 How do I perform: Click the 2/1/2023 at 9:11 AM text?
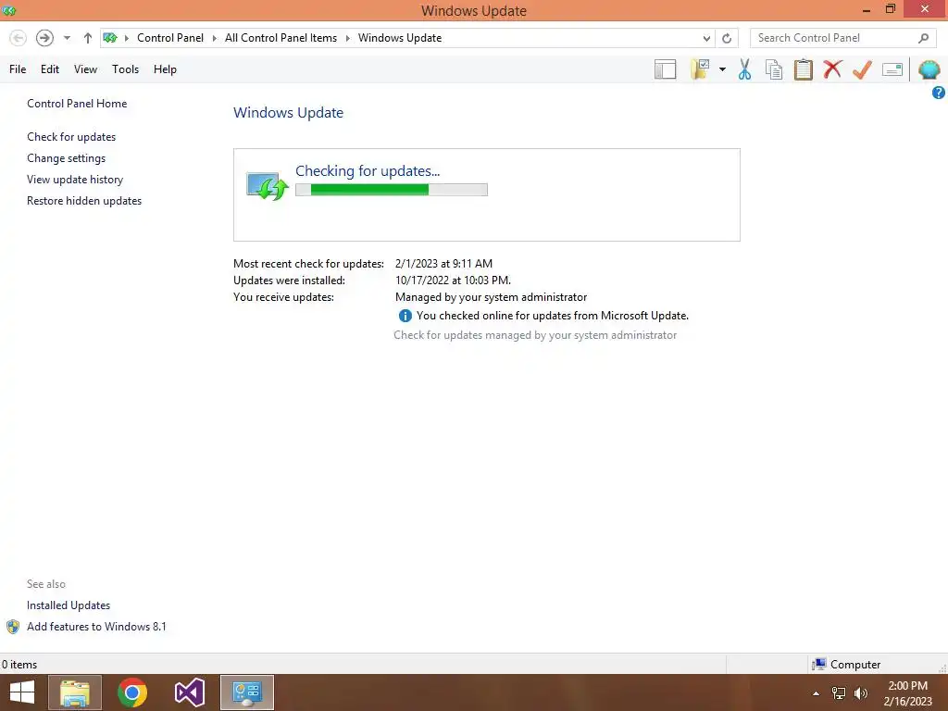(443, 264)
